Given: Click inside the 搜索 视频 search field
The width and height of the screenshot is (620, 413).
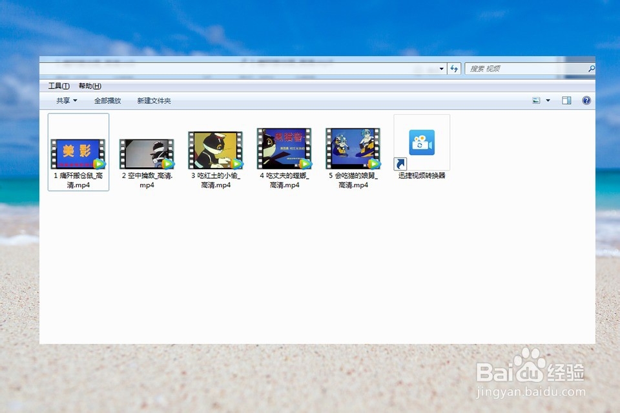Looking at the screenshot, I should click(523, 68).
